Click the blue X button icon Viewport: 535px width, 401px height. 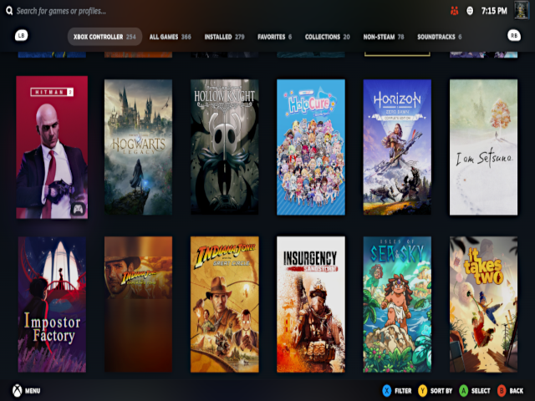[386, 390]
